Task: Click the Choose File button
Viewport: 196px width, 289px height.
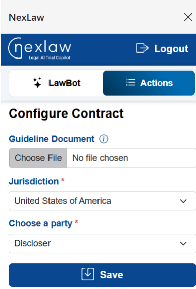Action: (38, 158)
